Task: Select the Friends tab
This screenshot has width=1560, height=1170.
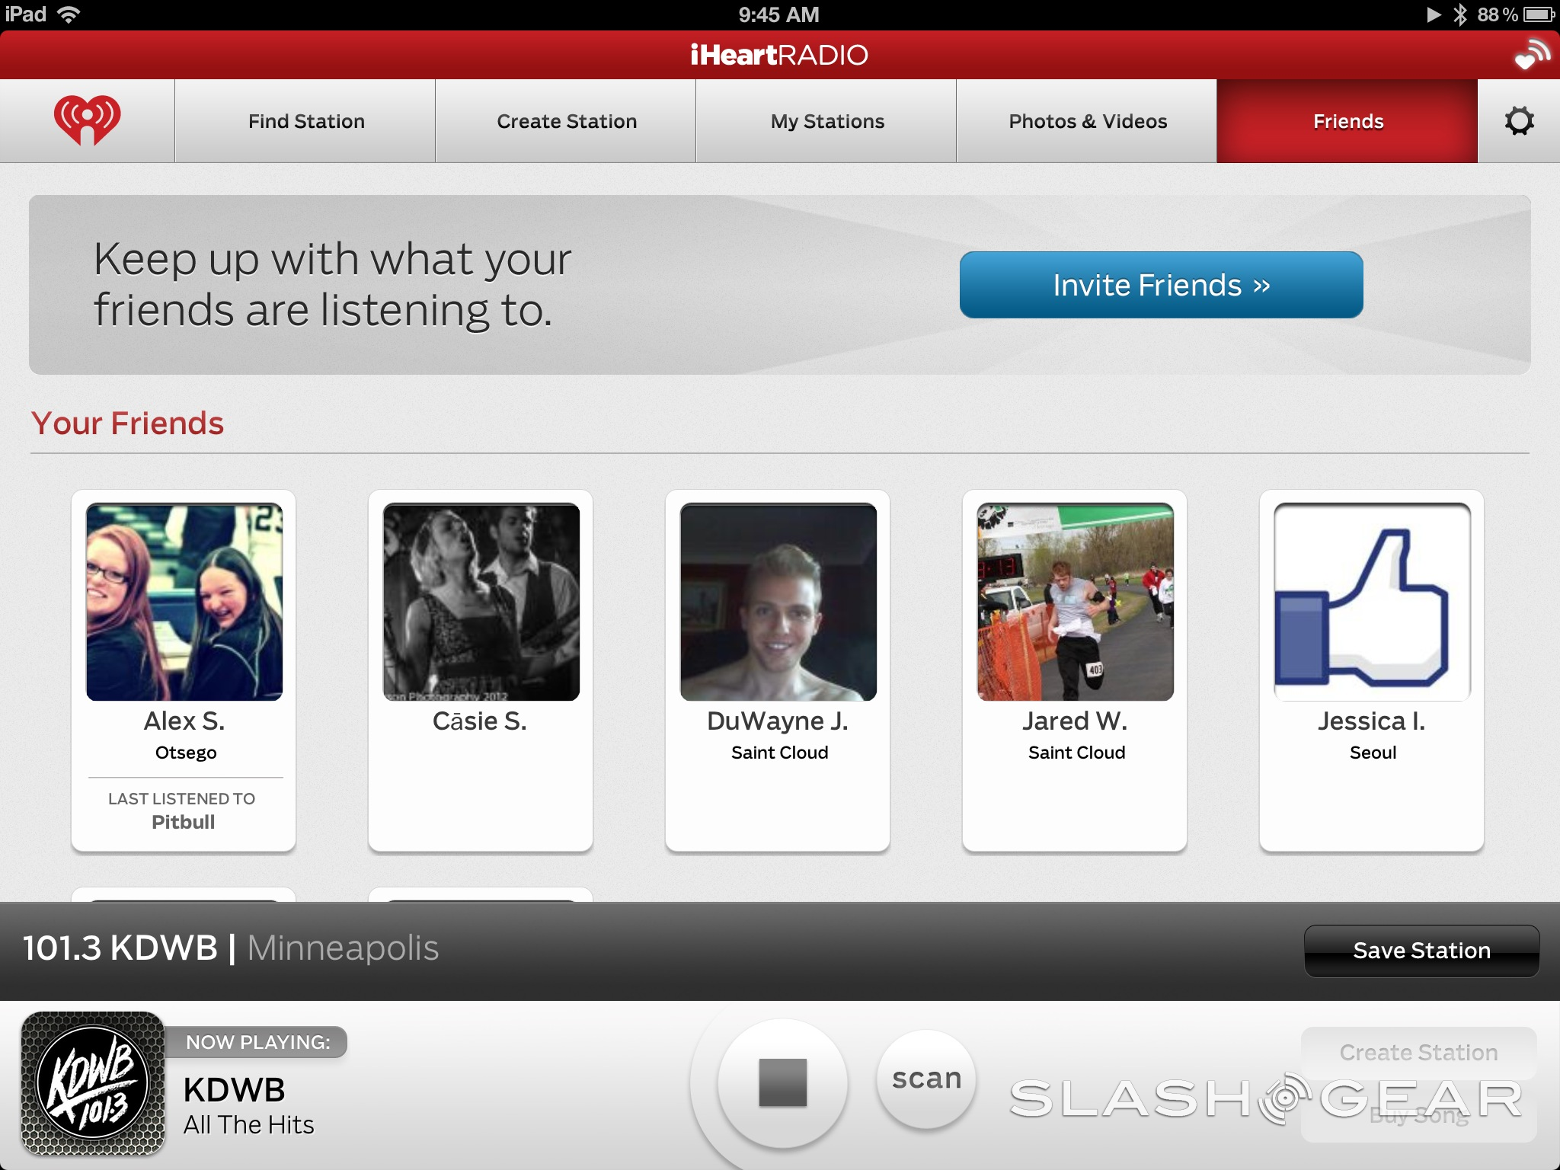Action: click(x=1347, y=121)
